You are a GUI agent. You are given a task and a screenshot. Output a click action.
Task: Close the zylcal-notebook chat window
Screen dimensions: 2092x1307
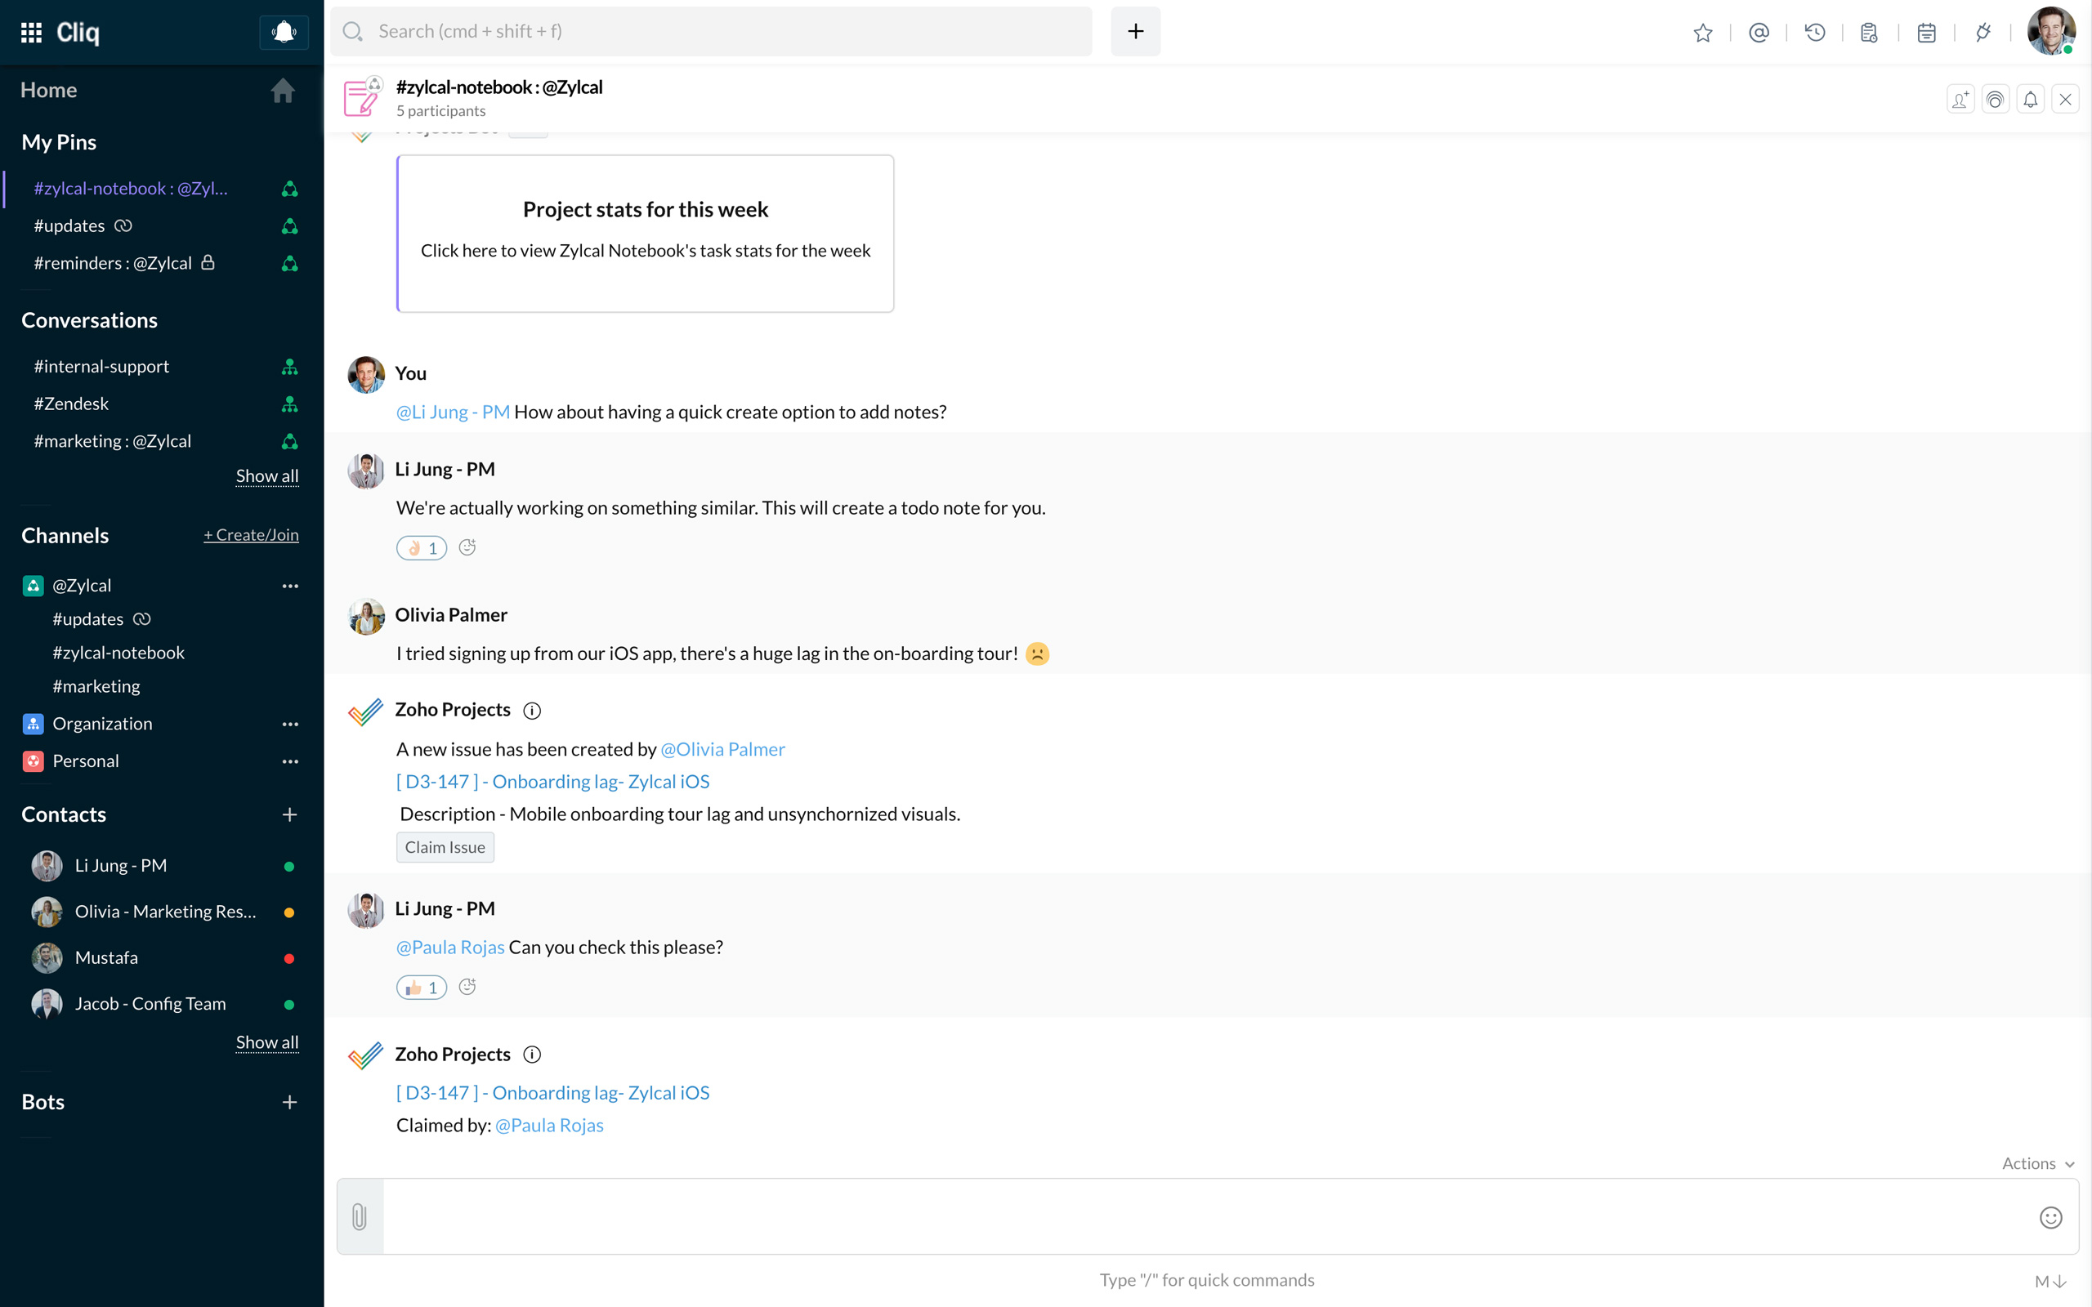click(2065, 100)
